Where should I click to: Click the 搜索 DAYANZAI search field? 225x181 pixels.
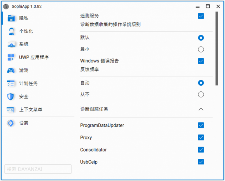(38, 169)
